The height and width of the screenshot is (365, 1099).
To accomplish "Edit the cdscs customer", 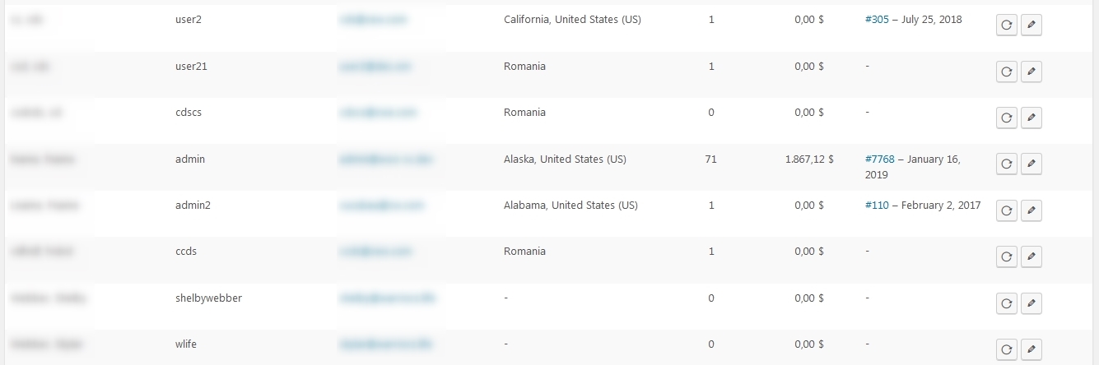I will (1031, 118).
